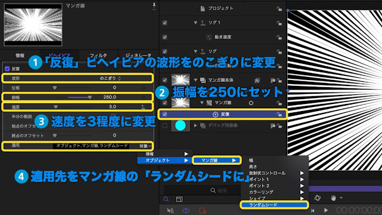Screen dimensions: 382x215
Task: Collapse the マンガ線 layer triangle
Action: tap(202, 103)
